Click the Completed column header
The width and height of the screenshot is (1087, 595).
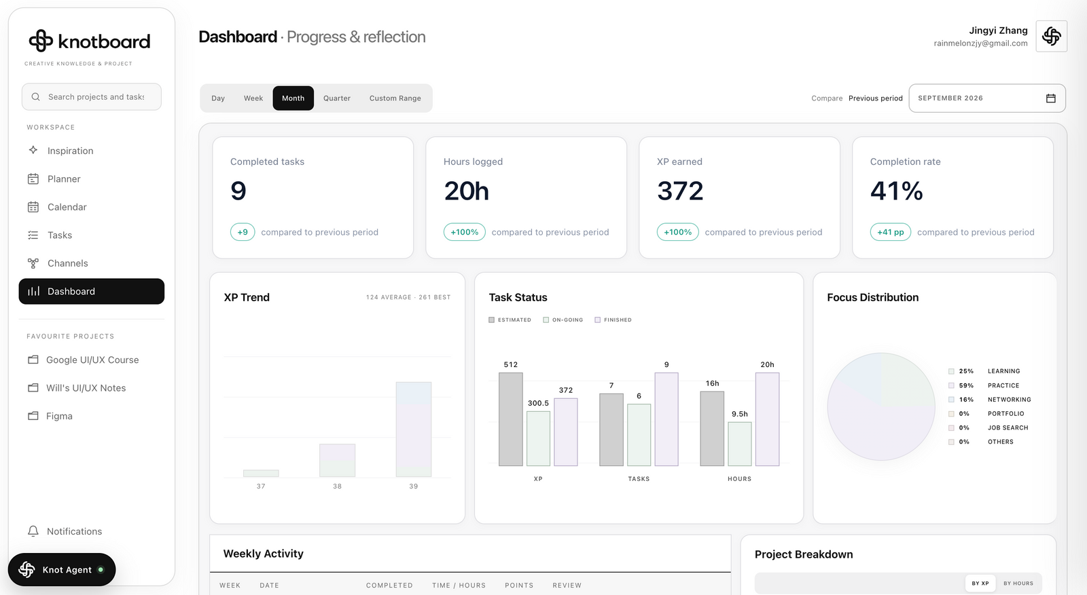[x=389, y=585]
